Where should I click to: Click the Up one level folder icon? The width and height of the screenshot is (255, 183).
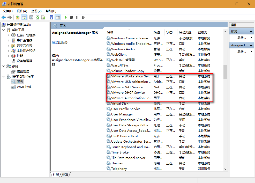click(x=17, y=17)
